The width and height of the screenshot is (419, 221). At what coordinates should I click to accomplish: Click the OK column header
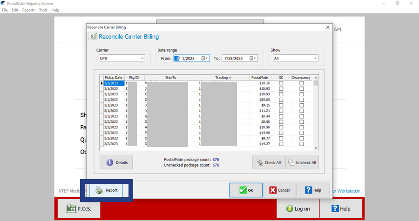pyautogui.click(x=281, y=78)
